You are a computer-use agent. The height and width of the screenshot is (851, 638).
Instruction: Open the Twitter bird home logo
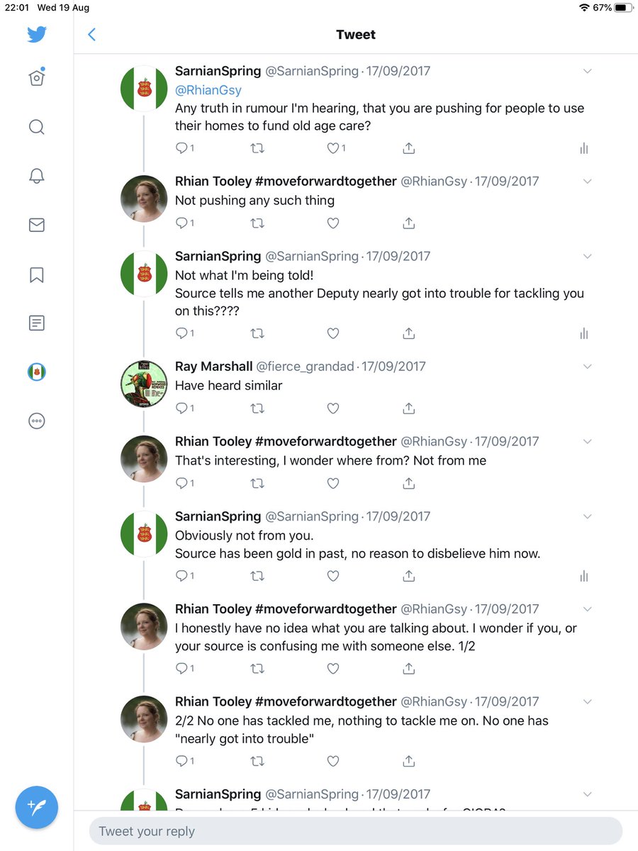coord(37,34)
